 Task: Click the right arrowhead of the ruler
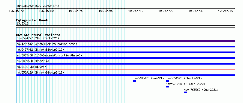pyautogui.click(x=235, y=8)
